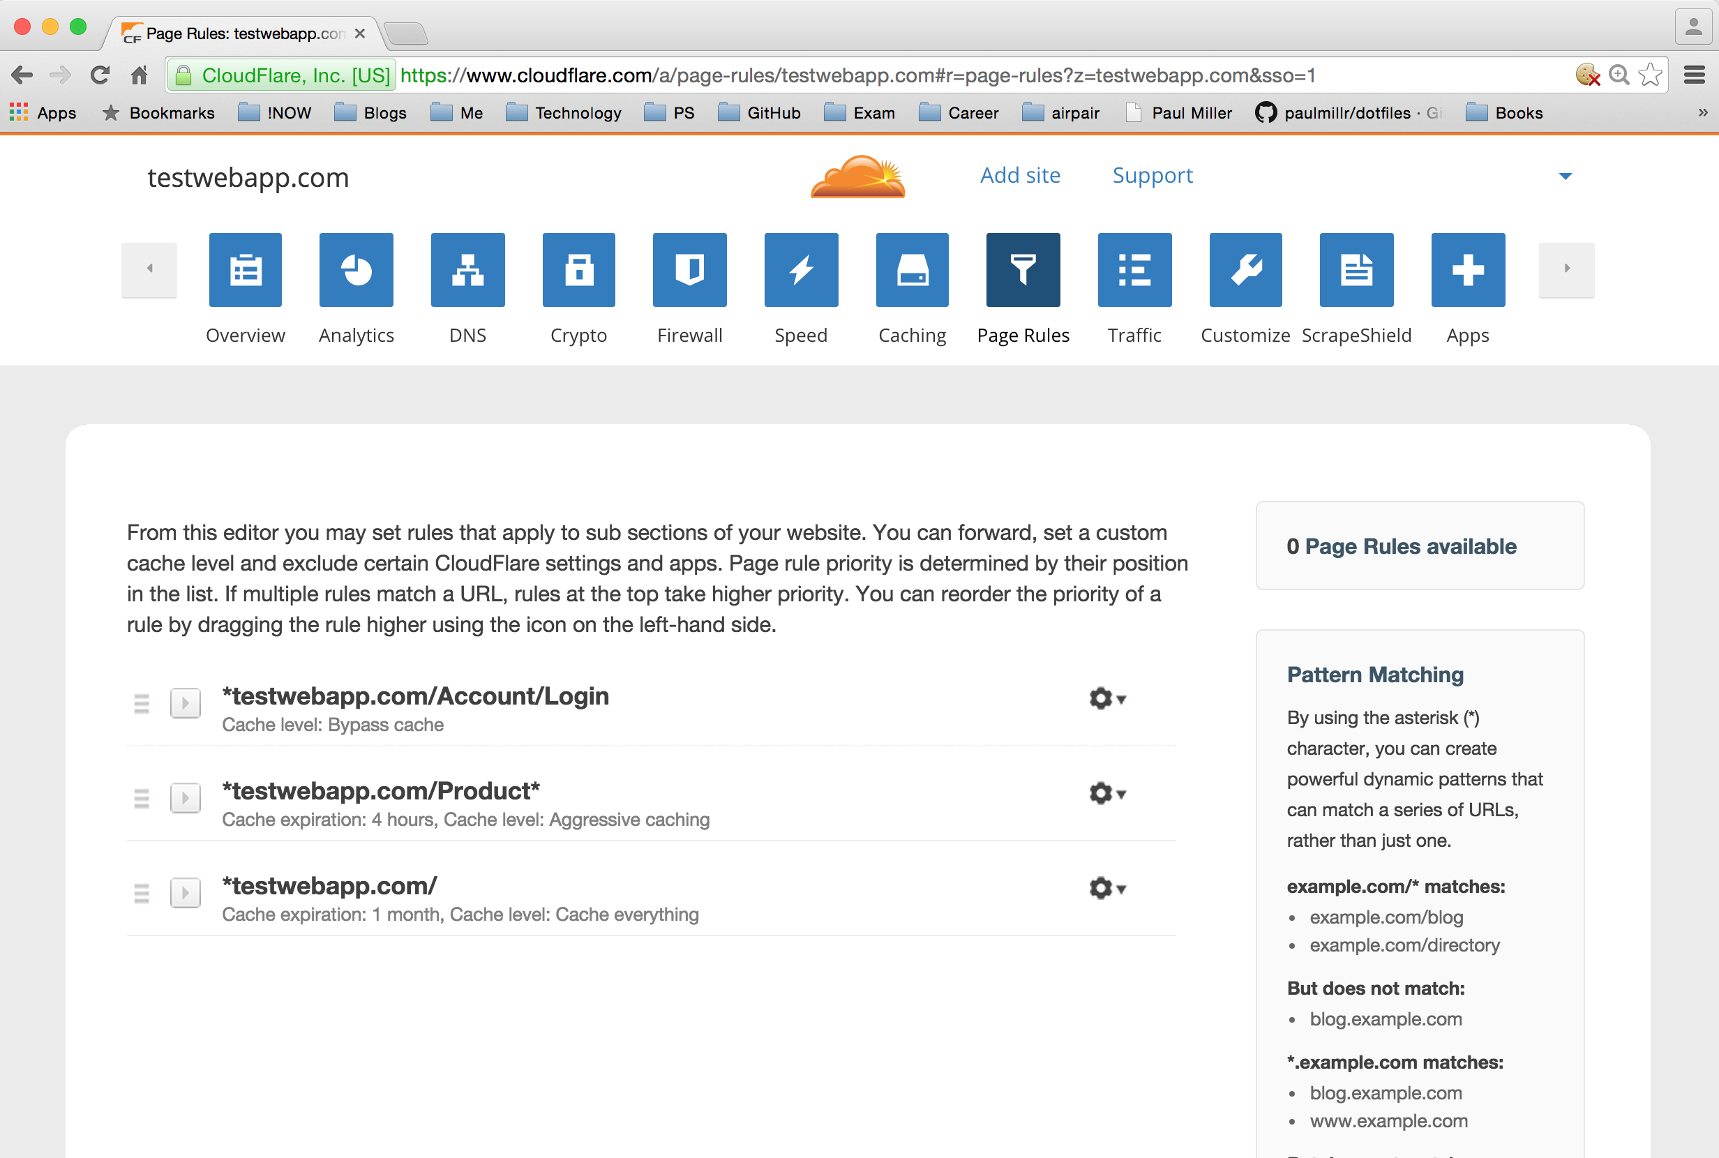Viewport: 1719px width, 1158px height.
Task: Click the Add site link
Action: pos(1020,175)
